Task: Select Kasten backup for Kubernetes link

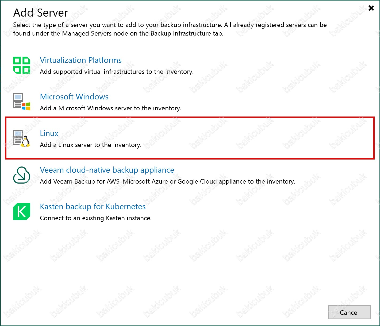Action: pos(93,207)
